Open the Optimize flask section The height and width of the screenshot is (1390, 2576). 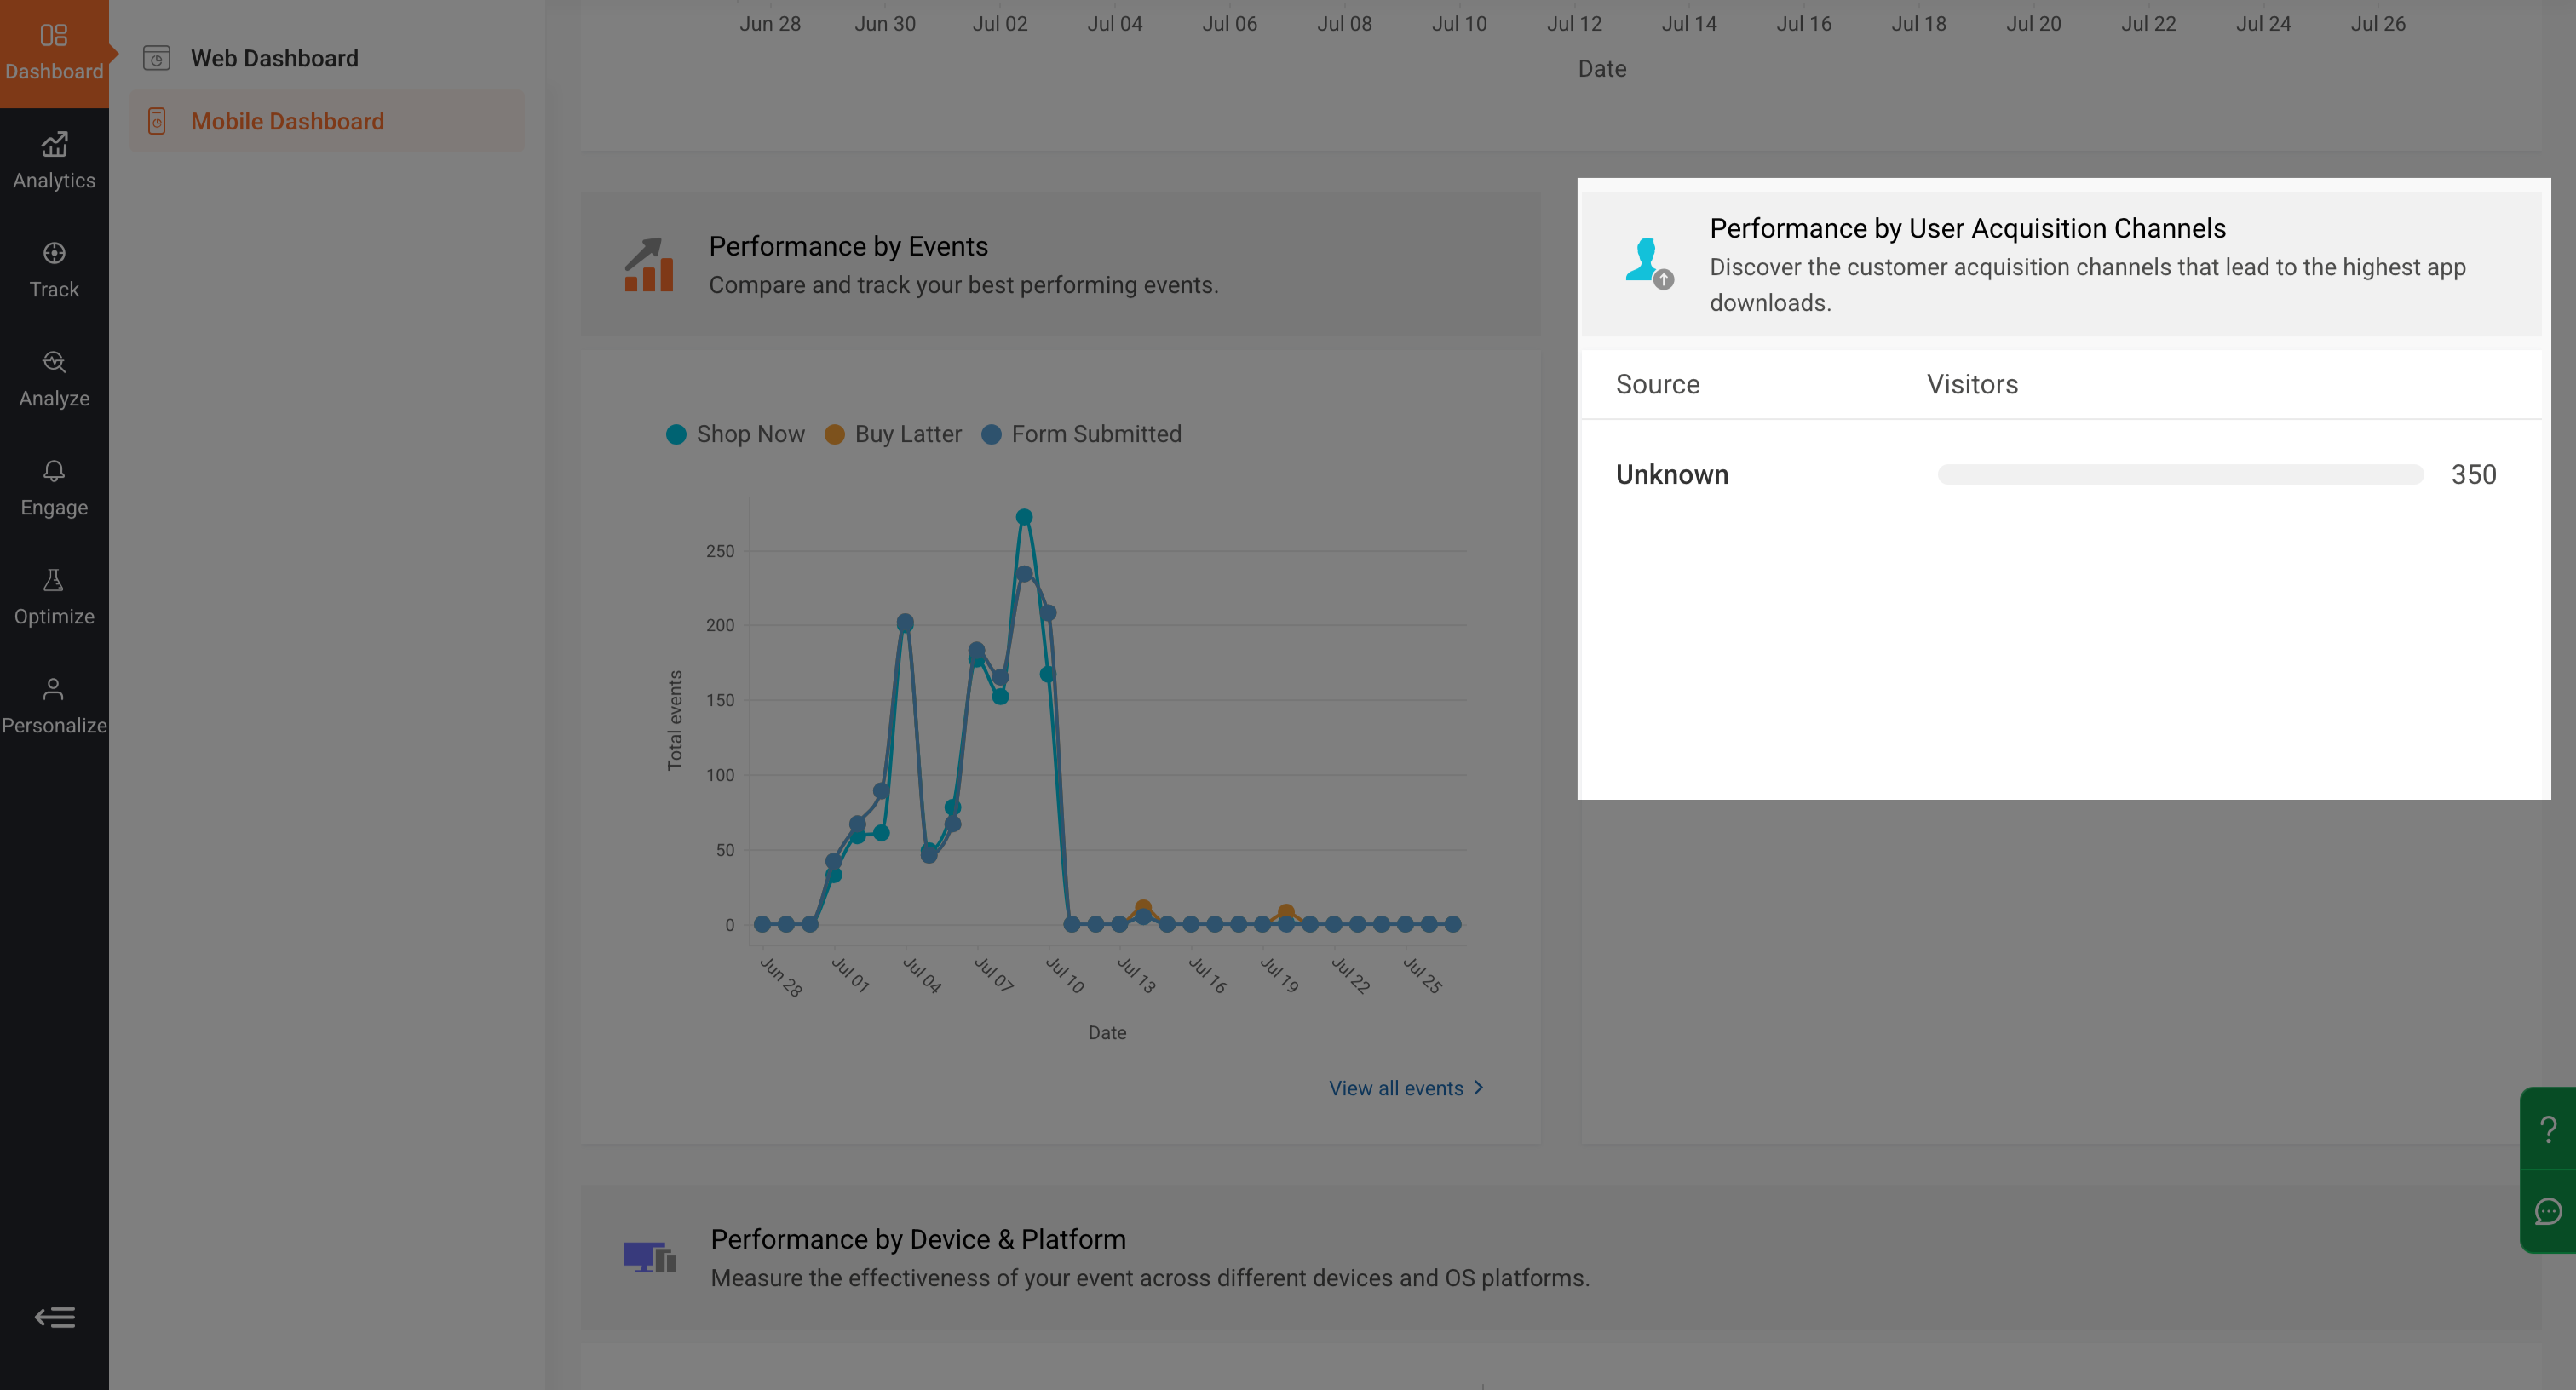54,597
